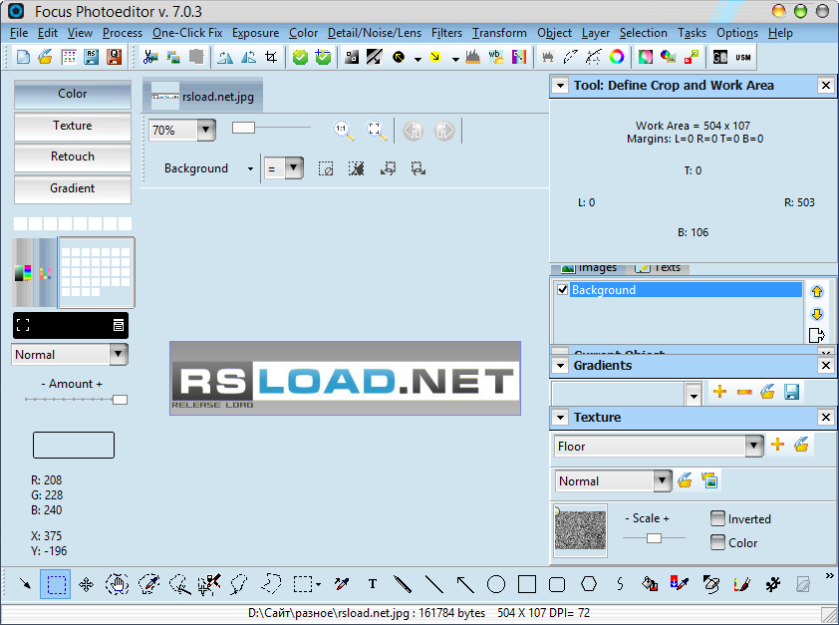Viewport: 839px width, 625px height.
Task: Collapse the Tool: Define Crop panel triangle
Action: [560, 85]
